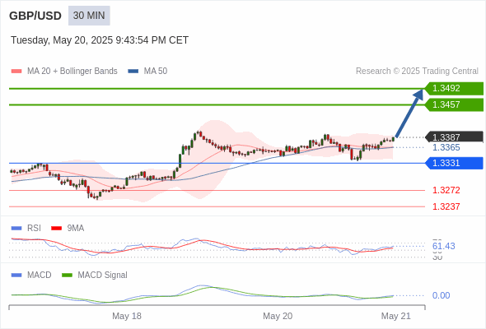This screenshot has height=329, width=486.
Task: Click the RSI 61.43 value label
Action: pyautogui.click(x=443, y=247)
